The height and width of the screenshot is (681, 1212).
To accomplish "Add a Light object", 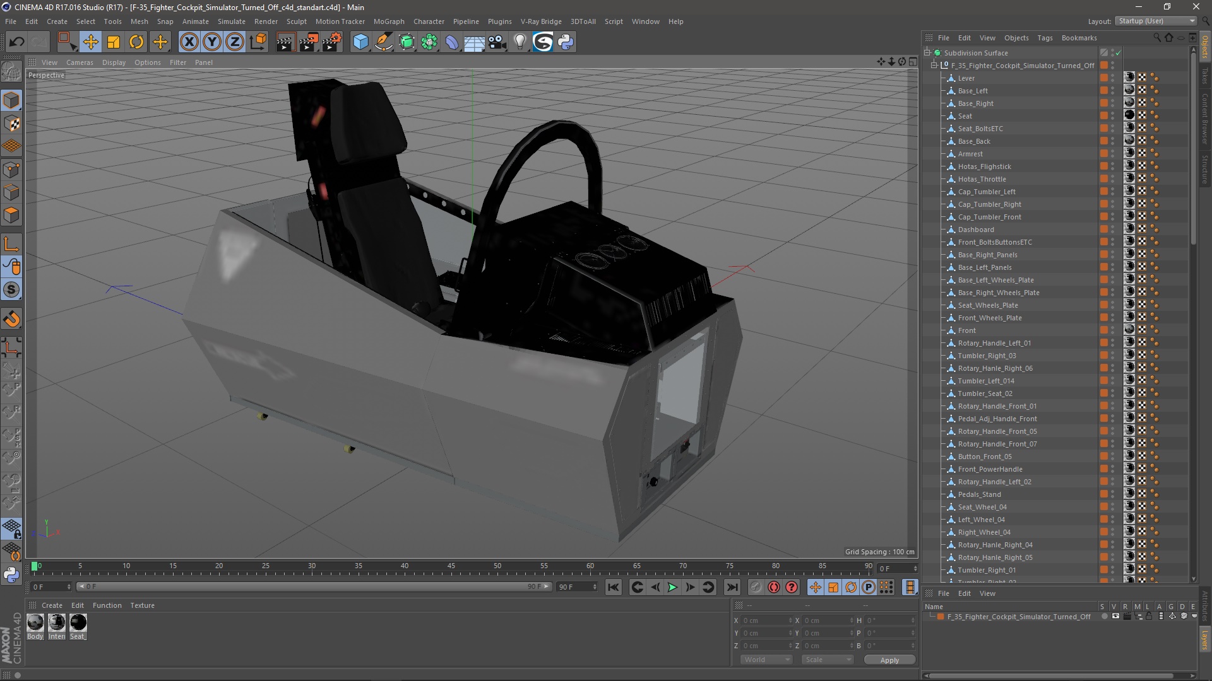I will tap(520, 42).
